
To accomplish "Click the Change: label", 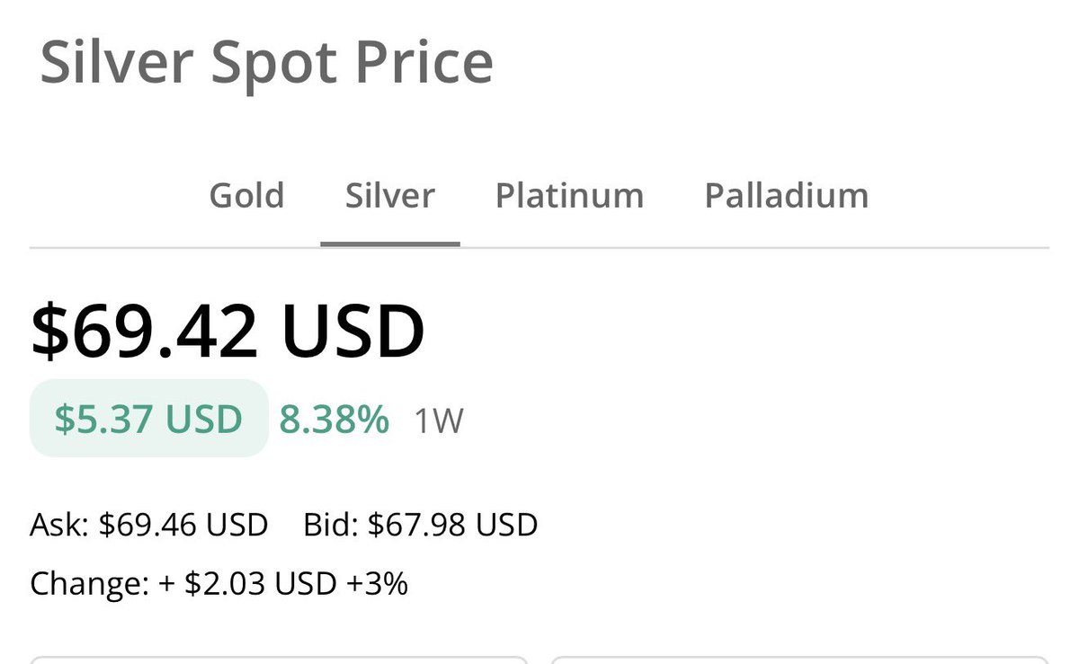I will click(89, 585).
